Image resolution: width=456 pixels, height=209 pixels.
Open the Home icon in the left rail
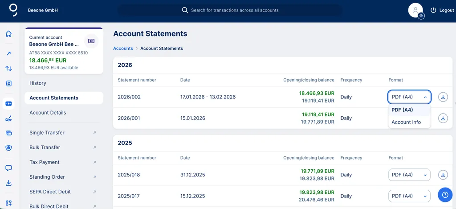(9, 34)
